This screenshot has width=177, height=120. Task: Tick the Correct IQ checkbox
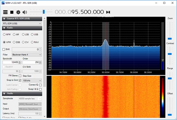(40, 85)
